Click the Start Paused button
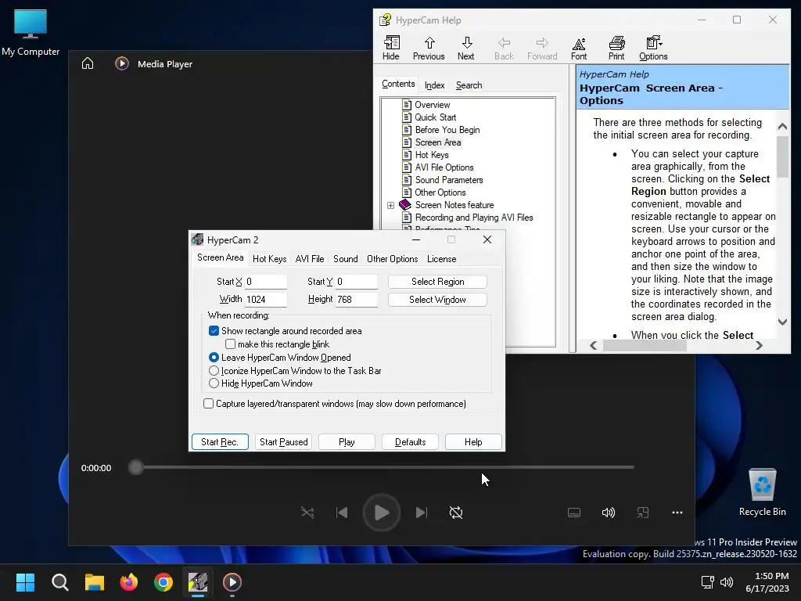The image size is (801, 601). coord(283,442)
